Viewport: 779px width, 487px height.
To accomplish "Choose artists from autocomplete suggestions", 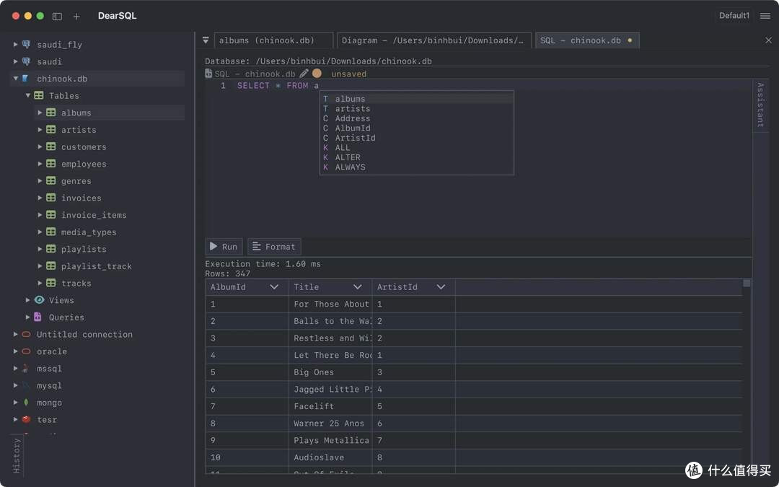I will click(x=416, y=108).
